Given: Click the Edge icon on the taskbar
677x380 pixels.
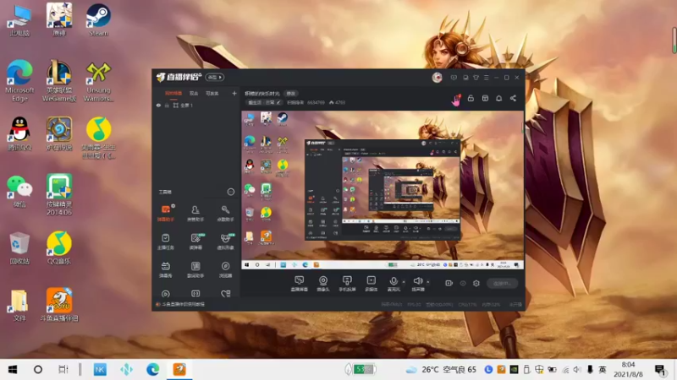Looking at the screenshot, I should point(152,369).
